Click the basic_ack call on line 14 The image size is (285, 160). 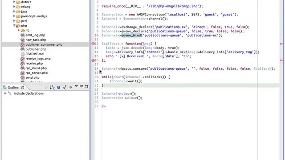[x=176, y=52]
